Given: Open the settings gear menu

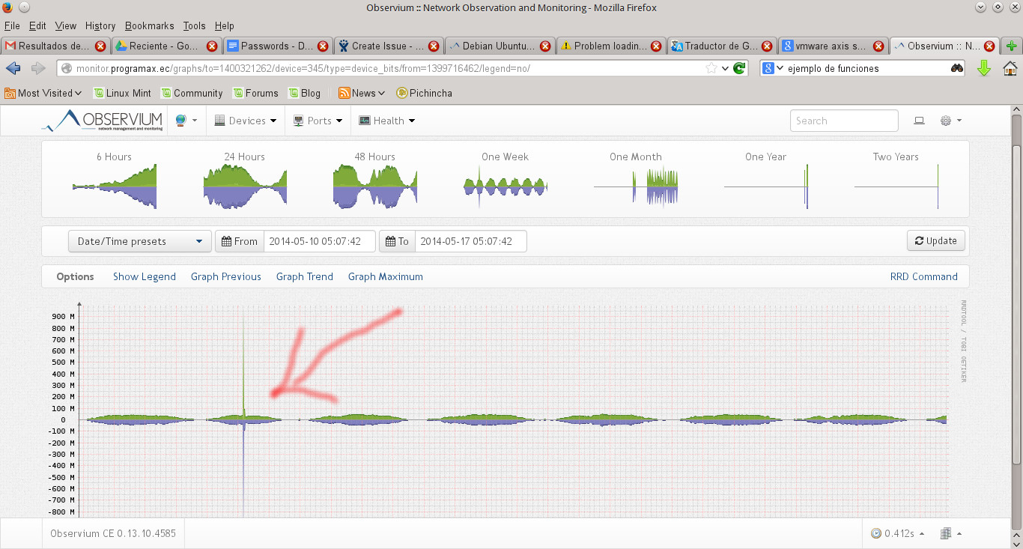Looking at the screenshot, I should tap(950, 121).
